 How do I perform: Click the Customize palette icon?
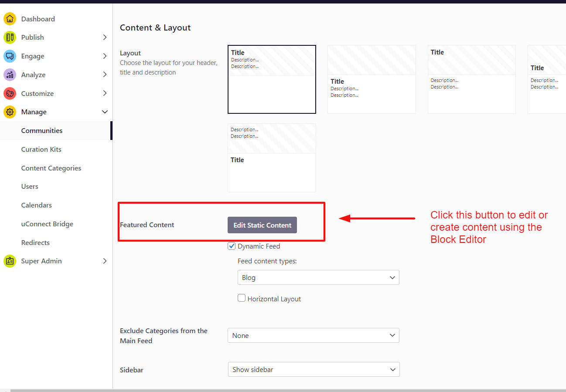click(10, 93)
